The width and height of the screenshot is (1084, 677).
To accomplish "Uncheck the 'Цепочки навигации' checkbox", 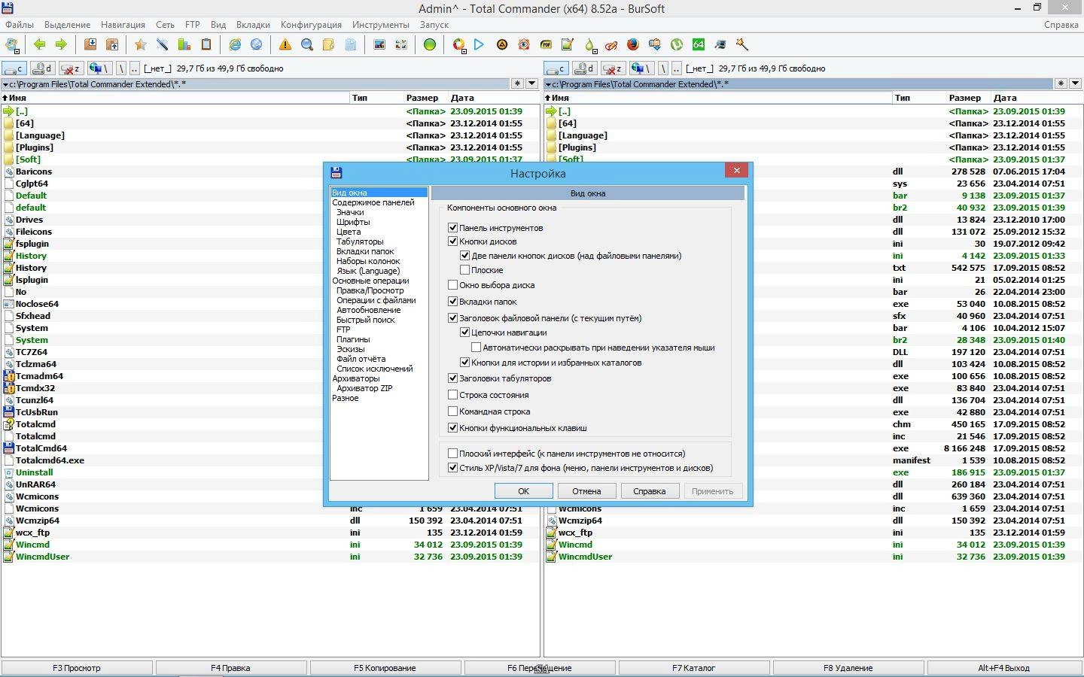I will point(464,332).
